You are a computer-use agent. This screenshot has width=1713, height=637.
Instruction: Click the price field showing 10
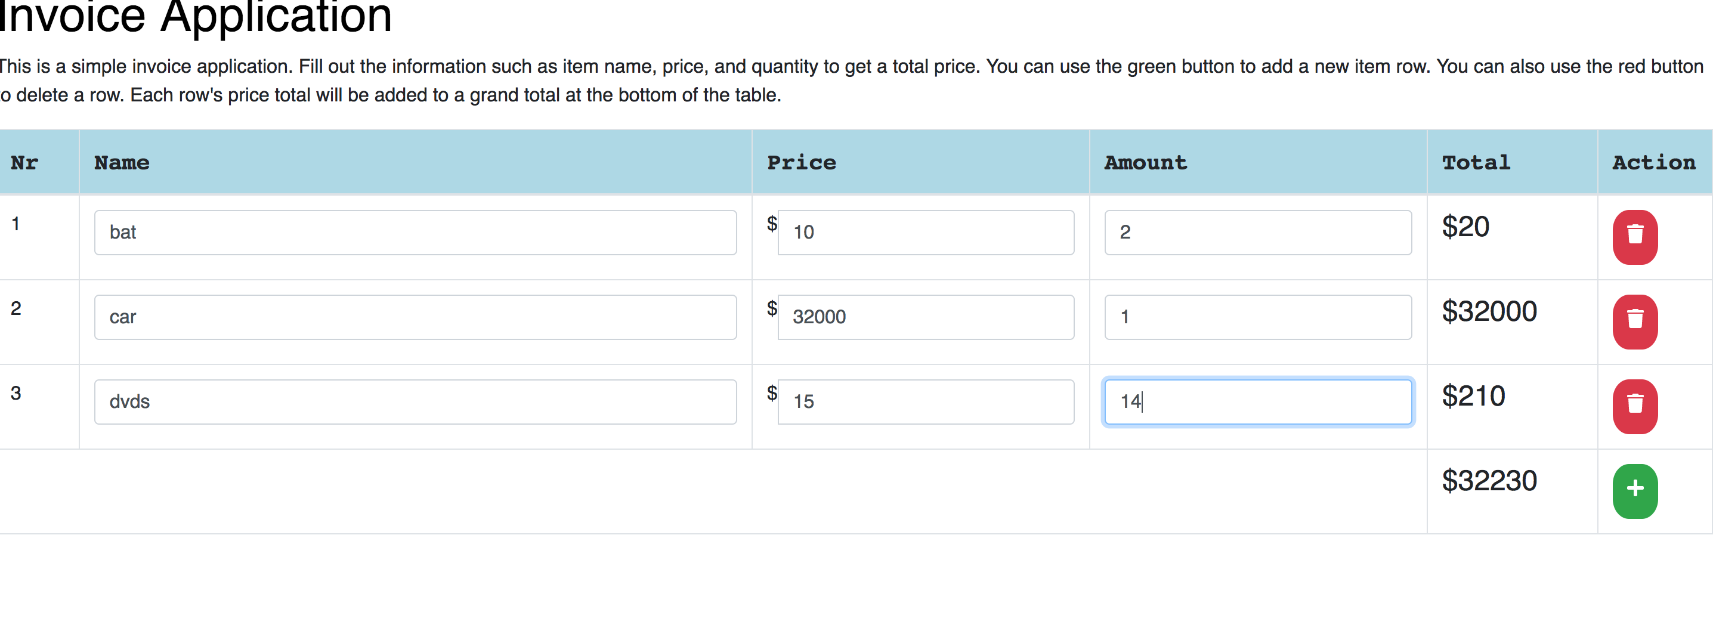[925, 232]
